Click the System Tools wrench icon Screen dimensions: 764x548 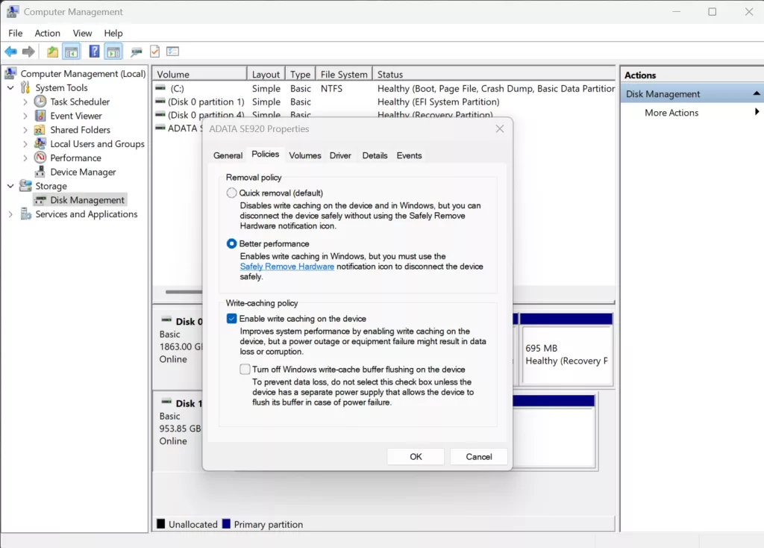click(25, 88)
